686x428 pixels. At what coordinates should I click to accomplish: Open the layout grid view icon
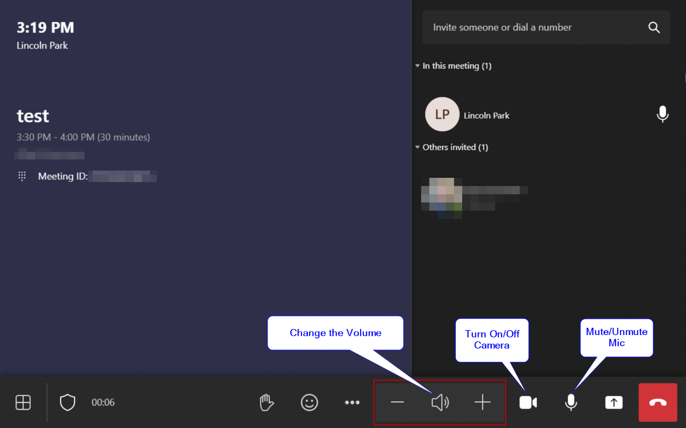[x=23, y=402]
